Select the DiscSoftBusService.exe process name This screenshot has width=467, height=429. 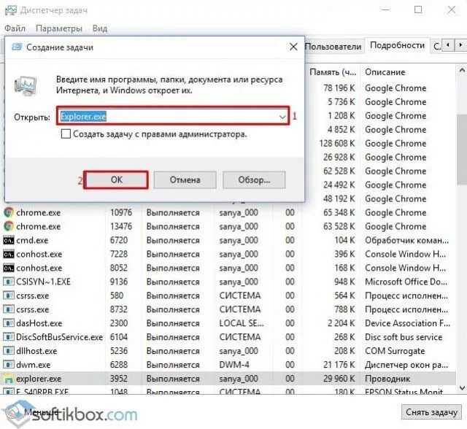click(x=59, y=337)
